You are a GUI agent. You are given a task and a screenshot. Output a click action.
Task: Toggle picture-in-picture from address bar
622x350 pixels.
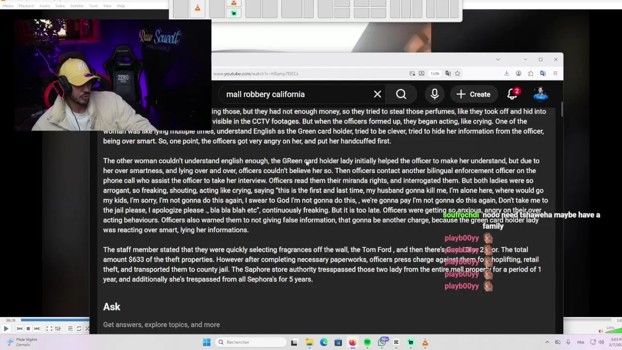click(x=412, y=73)
